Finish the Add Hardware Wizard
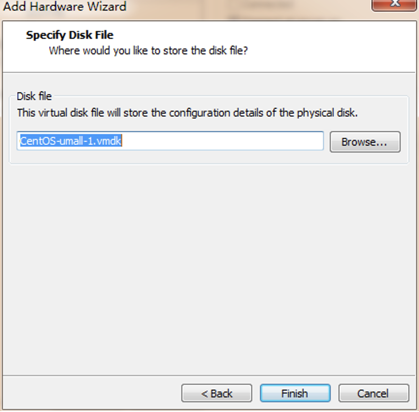Viewport: 419px width, 412px height. [x=295, y=393]
